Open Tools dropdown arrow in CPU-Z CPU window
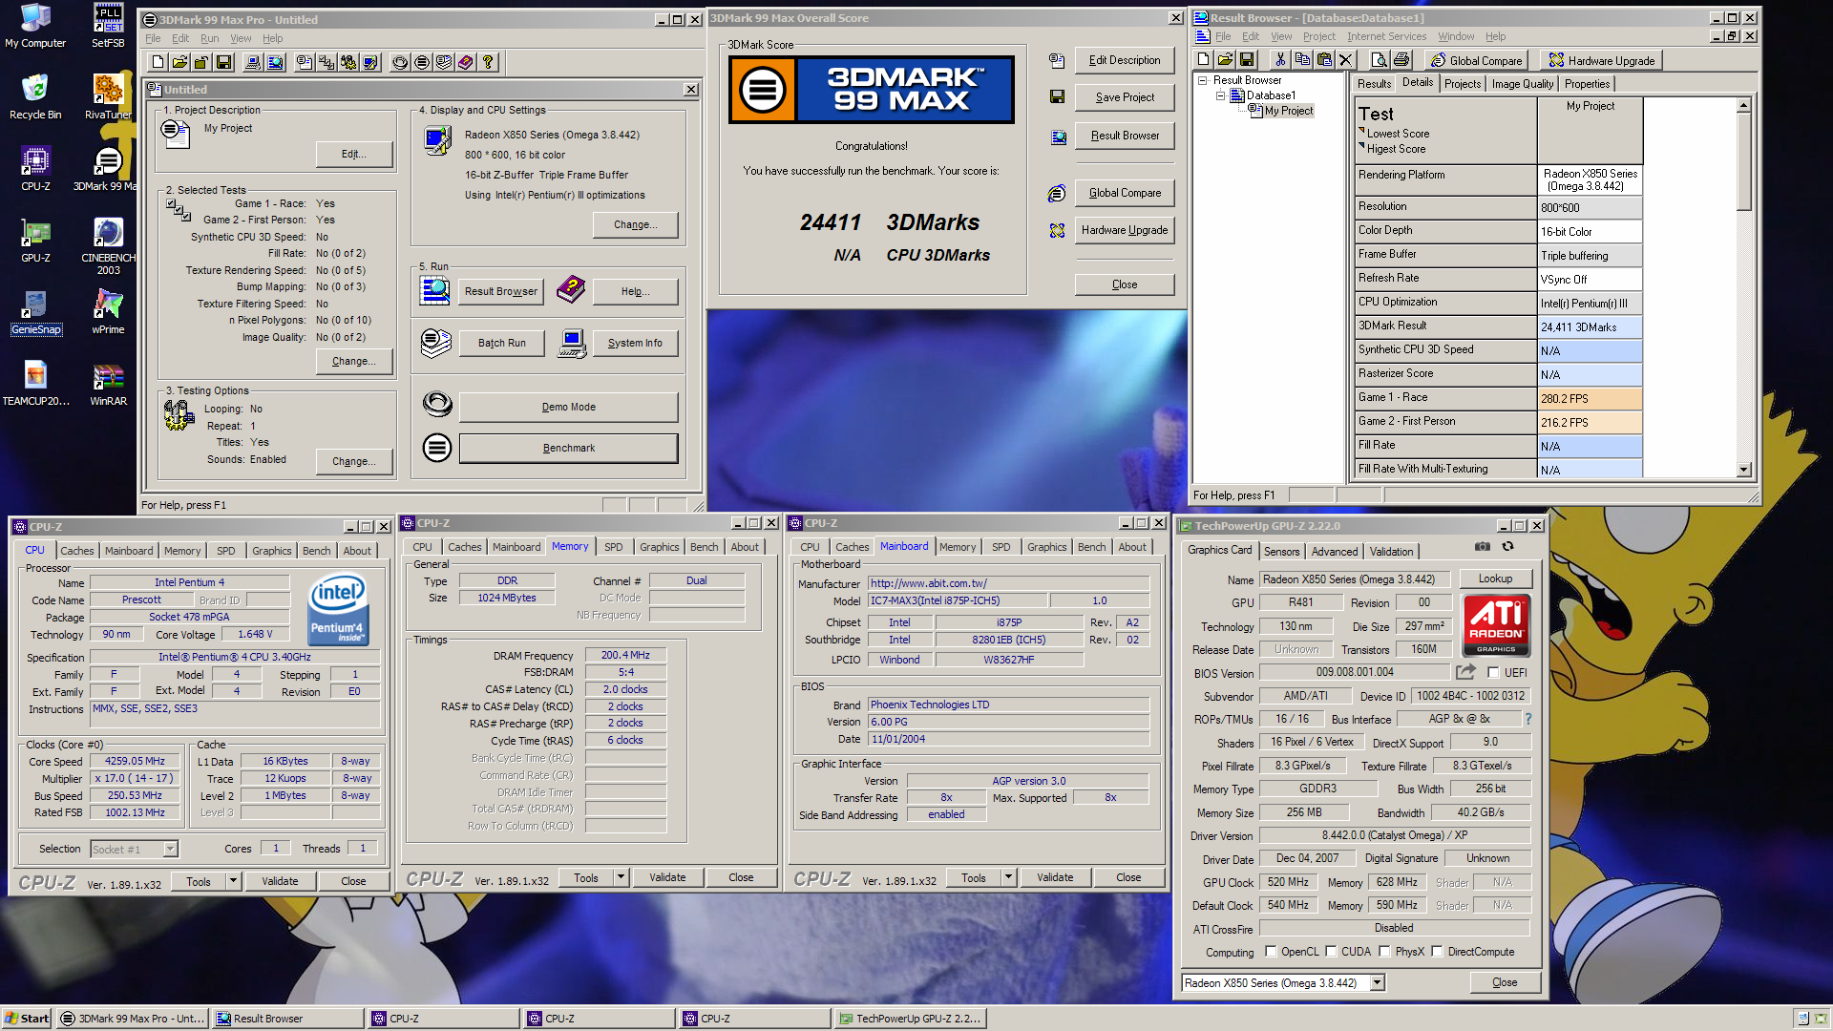This screenshot has height=1031, width=1833. pyautogui.click(x=232, y=881)
